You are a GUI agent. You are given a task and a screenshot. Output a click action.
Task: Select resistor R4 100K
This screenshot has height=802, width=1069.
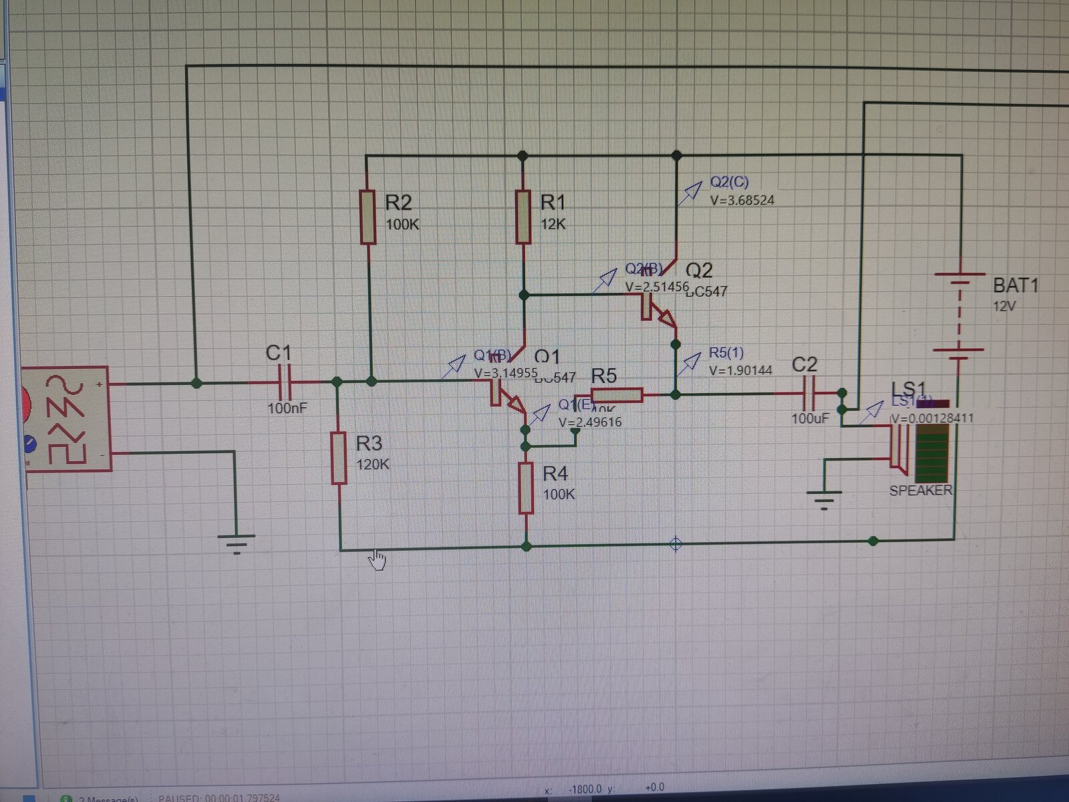(526, 488)
